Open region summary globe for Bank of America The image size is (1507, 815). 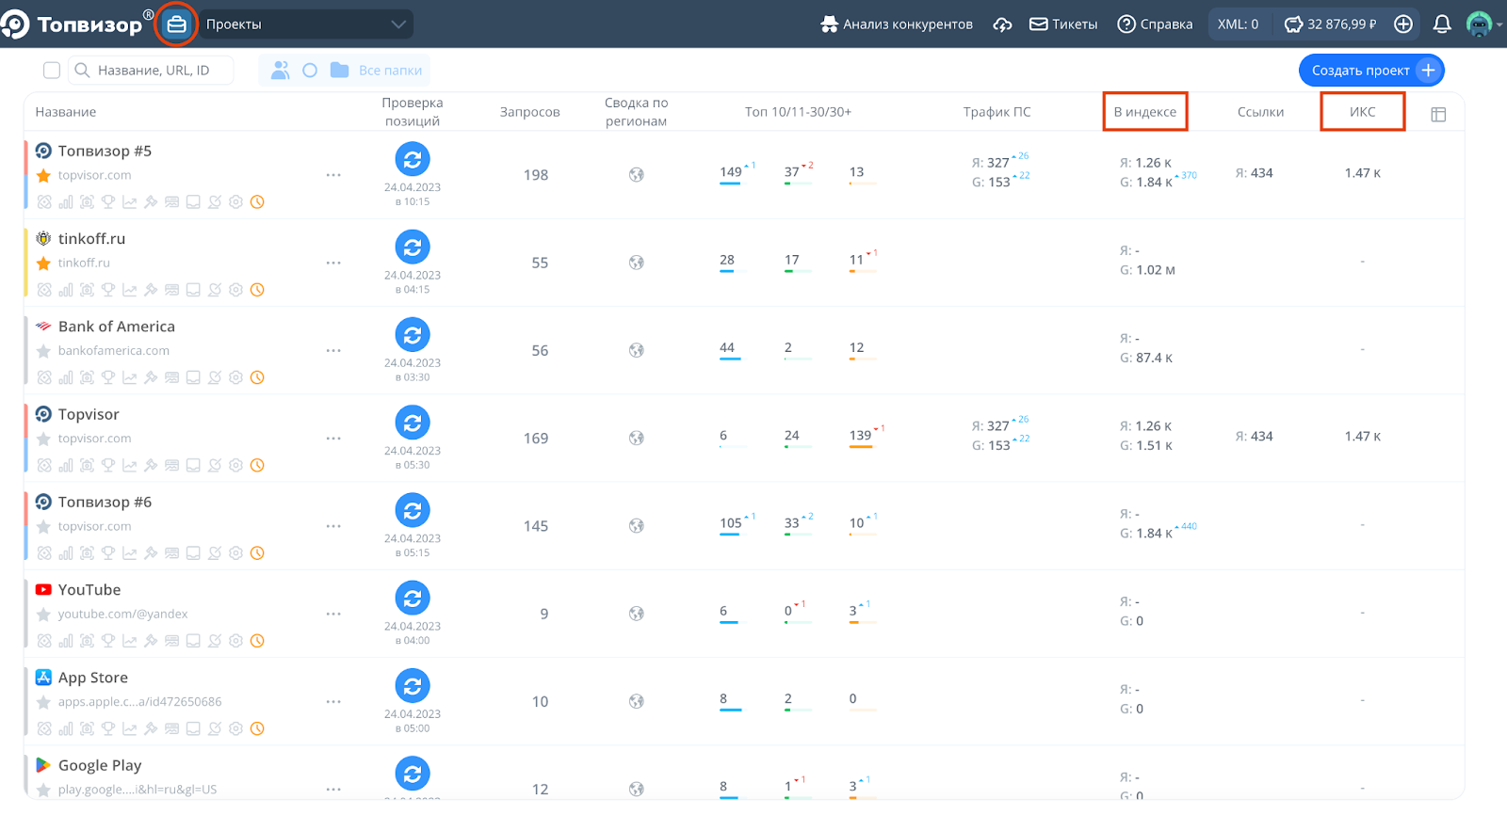(637, 350)
